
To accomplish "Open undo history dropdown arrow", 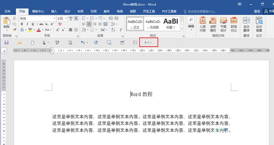I will click(x=87, y=42).
